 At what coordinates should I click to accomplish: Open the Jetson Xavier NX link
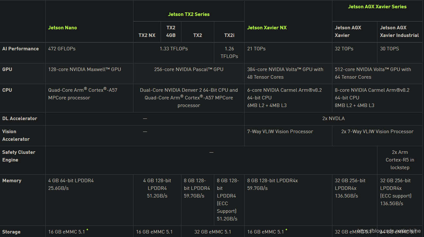click(x=267, y=28)
